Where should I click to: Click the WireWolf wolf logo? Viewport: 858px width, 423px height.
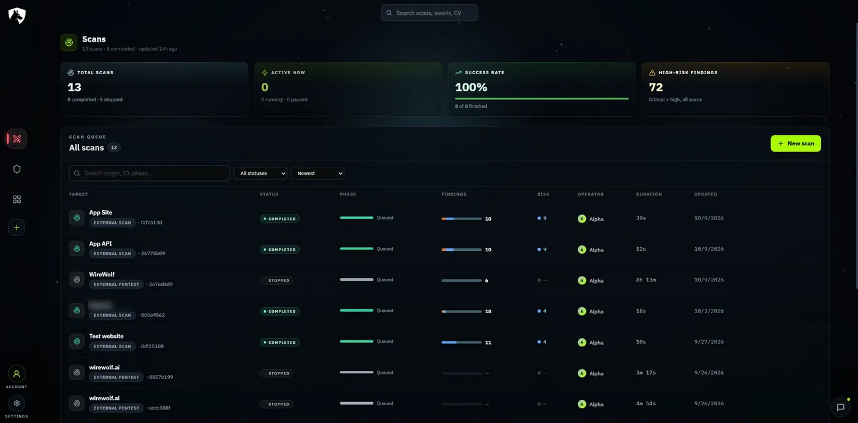point(17,16)
